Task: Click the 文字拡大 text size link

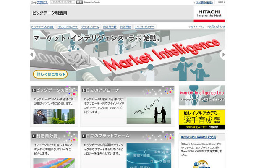Action: tap(42, 2)
